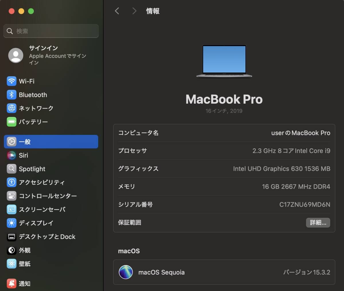This screenshot has width=344, height=291.
Task: Click the search field 検索
Action: click(51, 31)
